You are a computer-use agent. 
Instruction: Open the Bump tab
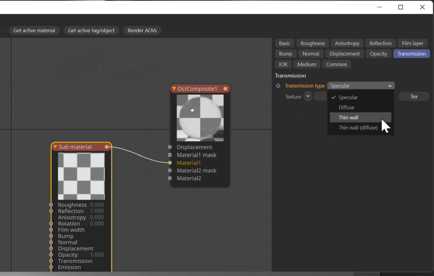(x=286, y=54)
